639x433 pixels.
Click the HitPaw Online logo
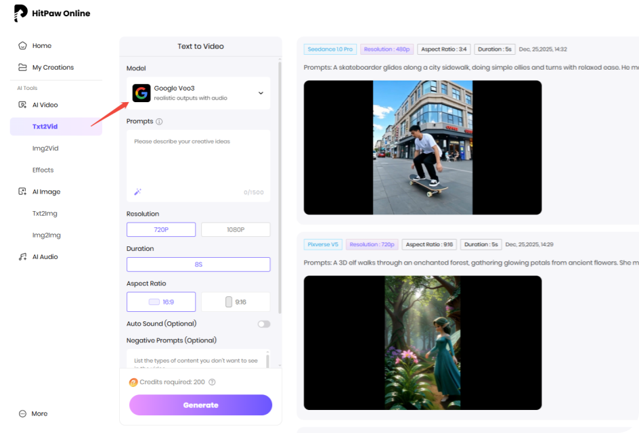click(51, 13)
